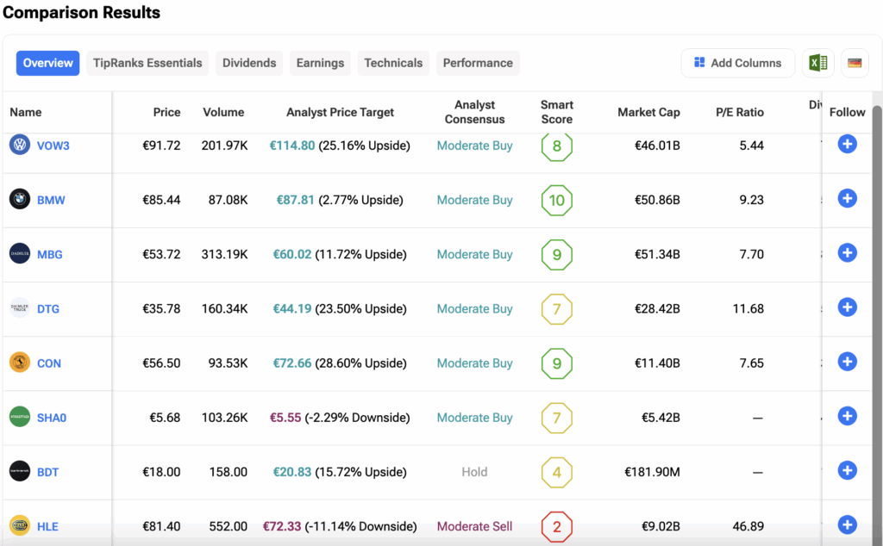Switch to the TipRanks Essentials tab

(x=147, y=63)
